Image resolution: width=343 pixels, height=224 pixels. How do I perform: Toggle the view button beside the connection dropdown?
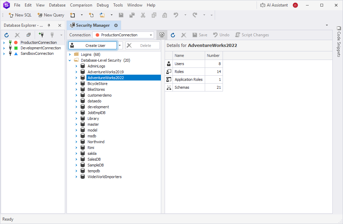click(x=162, y=35)
